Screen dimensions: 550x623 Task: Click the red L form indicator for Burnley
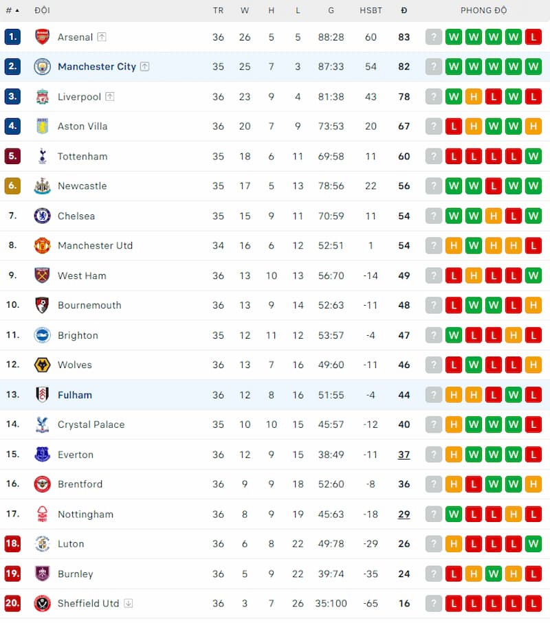(454, 574)
